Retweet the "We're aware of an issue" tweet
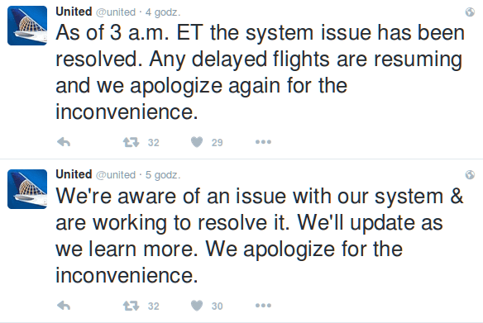Screen dimensions: 483x323 tap(131, 306)
